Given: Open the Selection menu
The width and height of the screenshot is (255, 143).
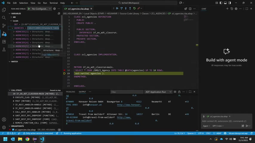Looking at the screenshot, I should pyautogui.click(x=23, y=3).
